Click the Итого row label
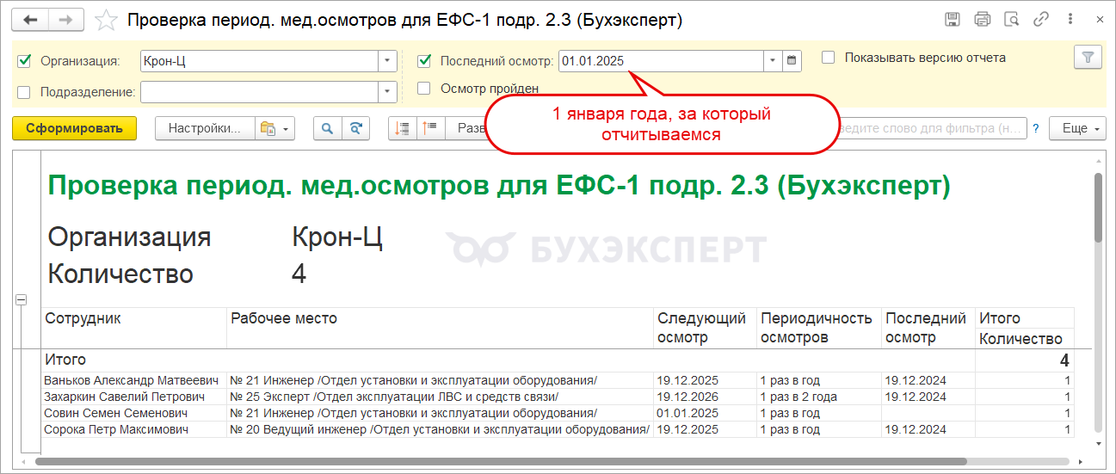The width and height of the screenshot is (1116, 474). [65, 360]
